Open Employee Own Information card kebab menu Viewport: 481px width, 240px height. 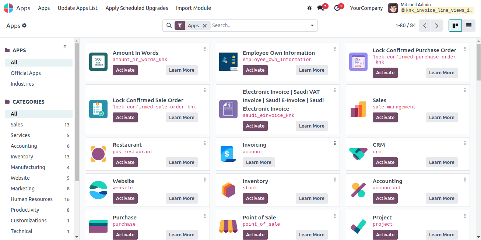[335, 49]
